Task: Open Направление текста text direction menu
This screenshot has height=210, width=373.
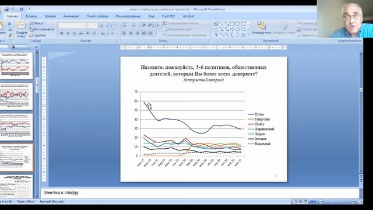Action: tap(182, 23)
